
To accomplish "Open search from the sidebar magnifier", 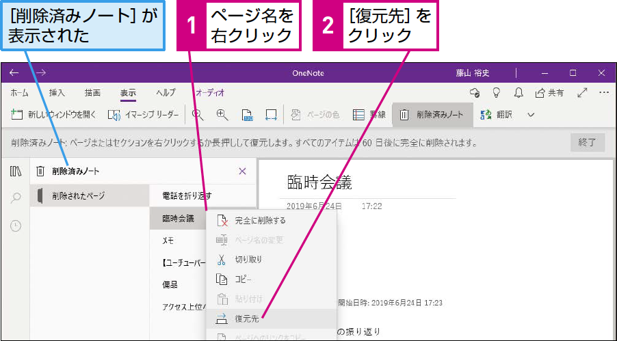I will 16,197.
